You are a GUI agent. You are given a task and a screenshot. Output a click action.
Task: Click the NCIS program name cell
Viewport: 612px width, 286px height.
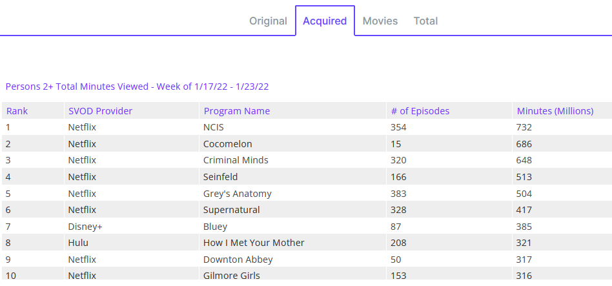coord(214,127)
